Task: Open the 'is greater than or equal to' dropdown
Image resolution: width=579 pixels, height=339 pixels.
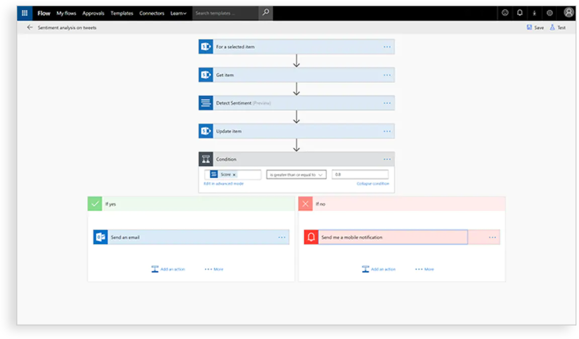Action: tap(296, 175)
